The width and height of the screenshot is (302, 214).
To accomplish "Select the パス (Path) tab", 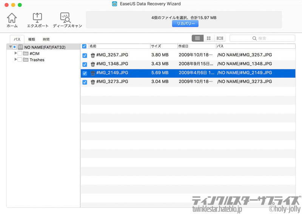I will click(17, 39).
